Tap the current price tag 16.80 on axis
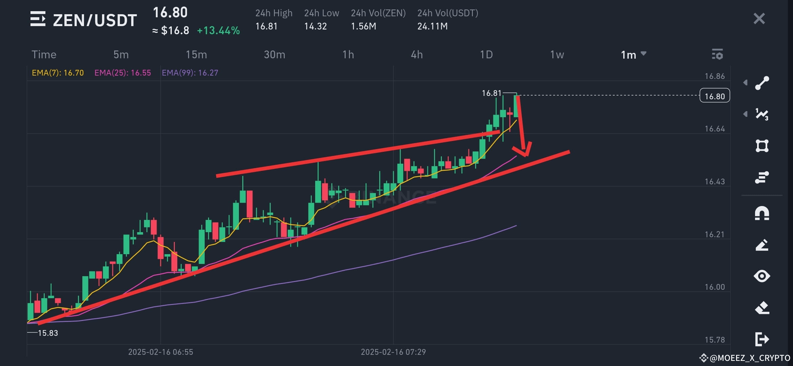 coord(715,96)
